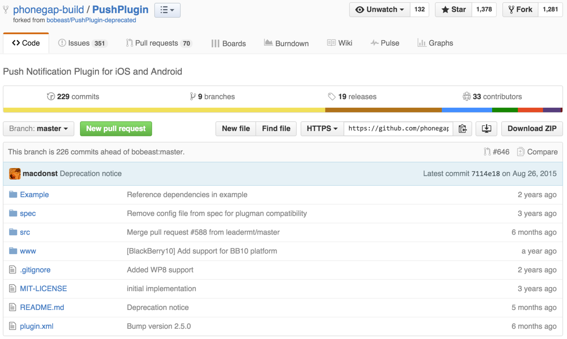The image size is (567, 339).
Task: Open the README.md file
Action: [x=42, y=307]
